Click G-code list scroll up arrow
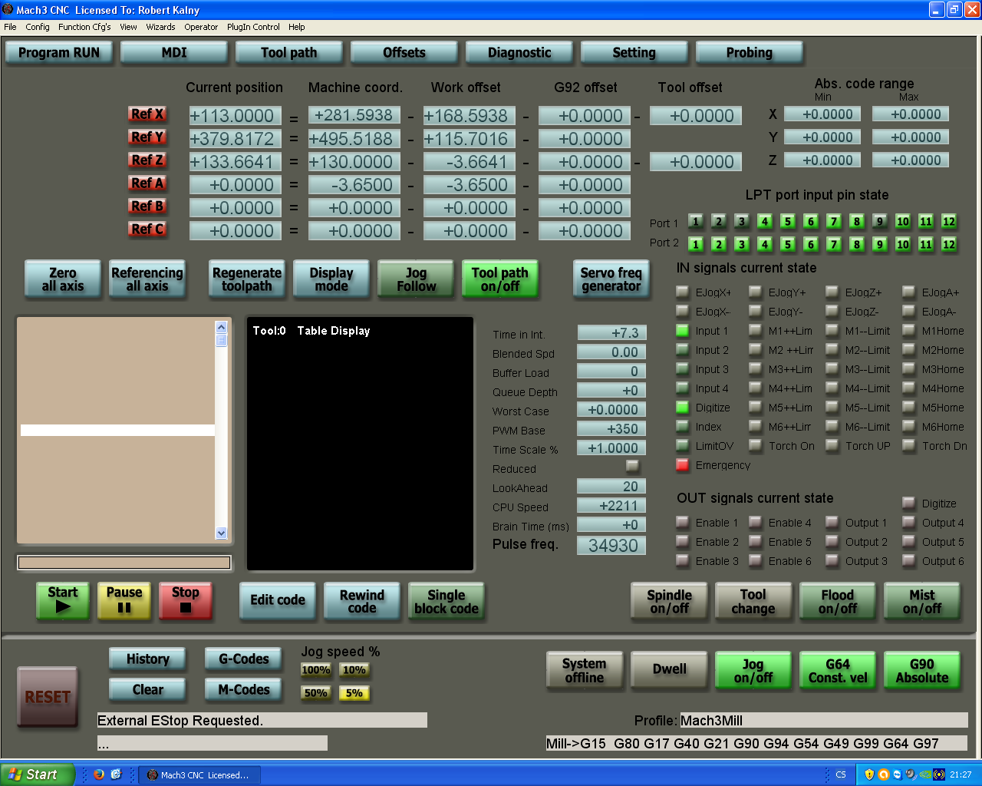Image resolution: width=982 pixels, height=786 pixels. pyautogui.click(x=222, y=327)
